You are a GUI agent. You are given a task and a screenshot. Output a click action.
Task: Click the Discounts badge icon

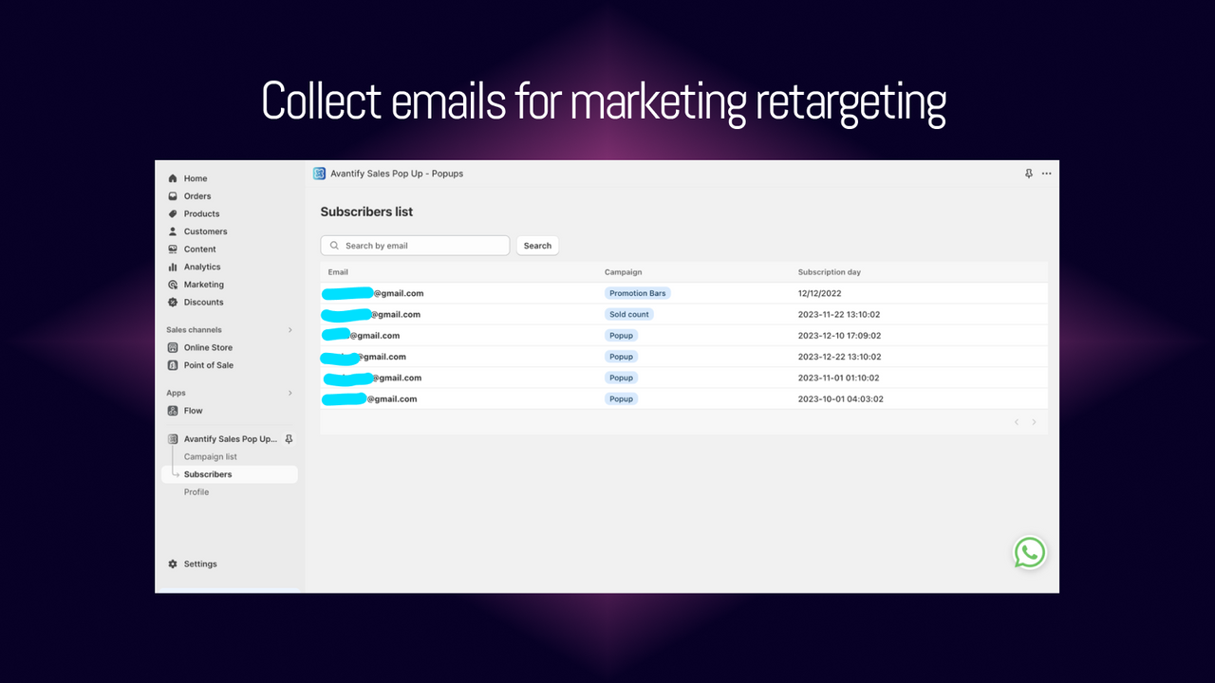(173, 303)
